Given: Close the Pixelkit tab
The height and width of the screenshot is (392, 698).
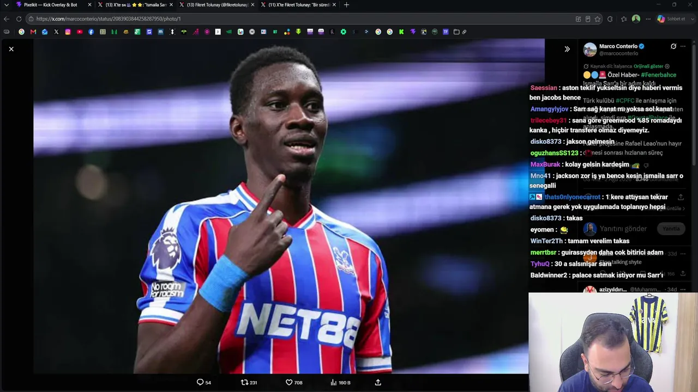Looking at the screenshot, I should pos(89,5).
